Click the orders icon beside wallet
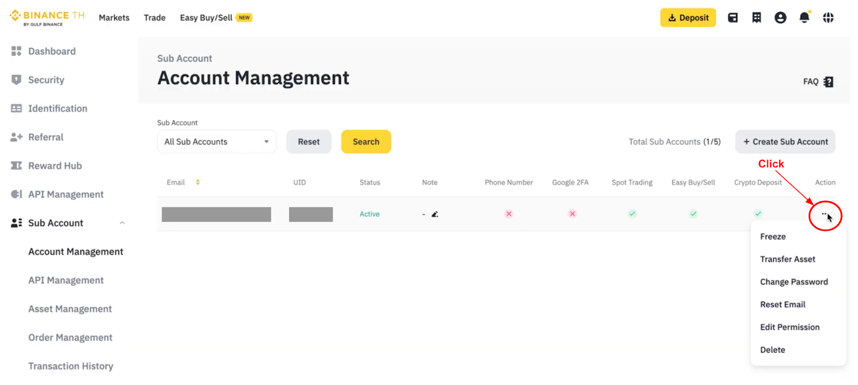Image resolution: width=858 pixels, height=385 pixels. [x=757, y=18]
